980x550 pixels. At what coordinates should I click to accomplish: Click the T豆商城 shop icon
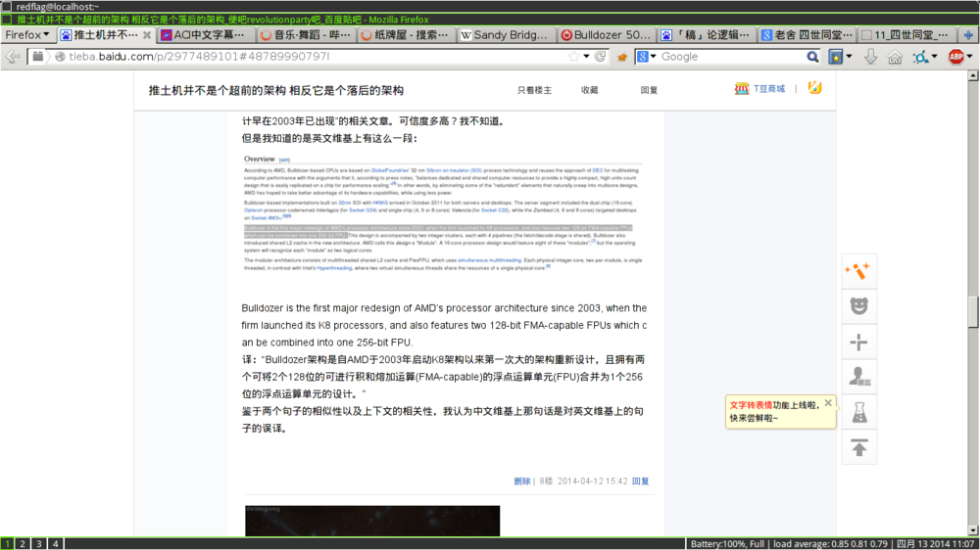tap(742, 89)
